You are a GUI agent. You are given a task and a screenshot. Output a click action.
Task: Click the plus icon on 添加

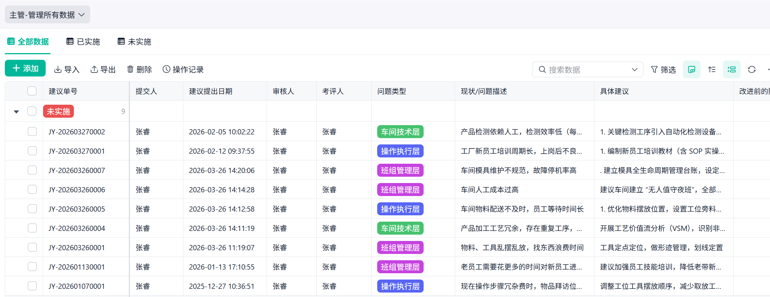click(x=16, y=68)
